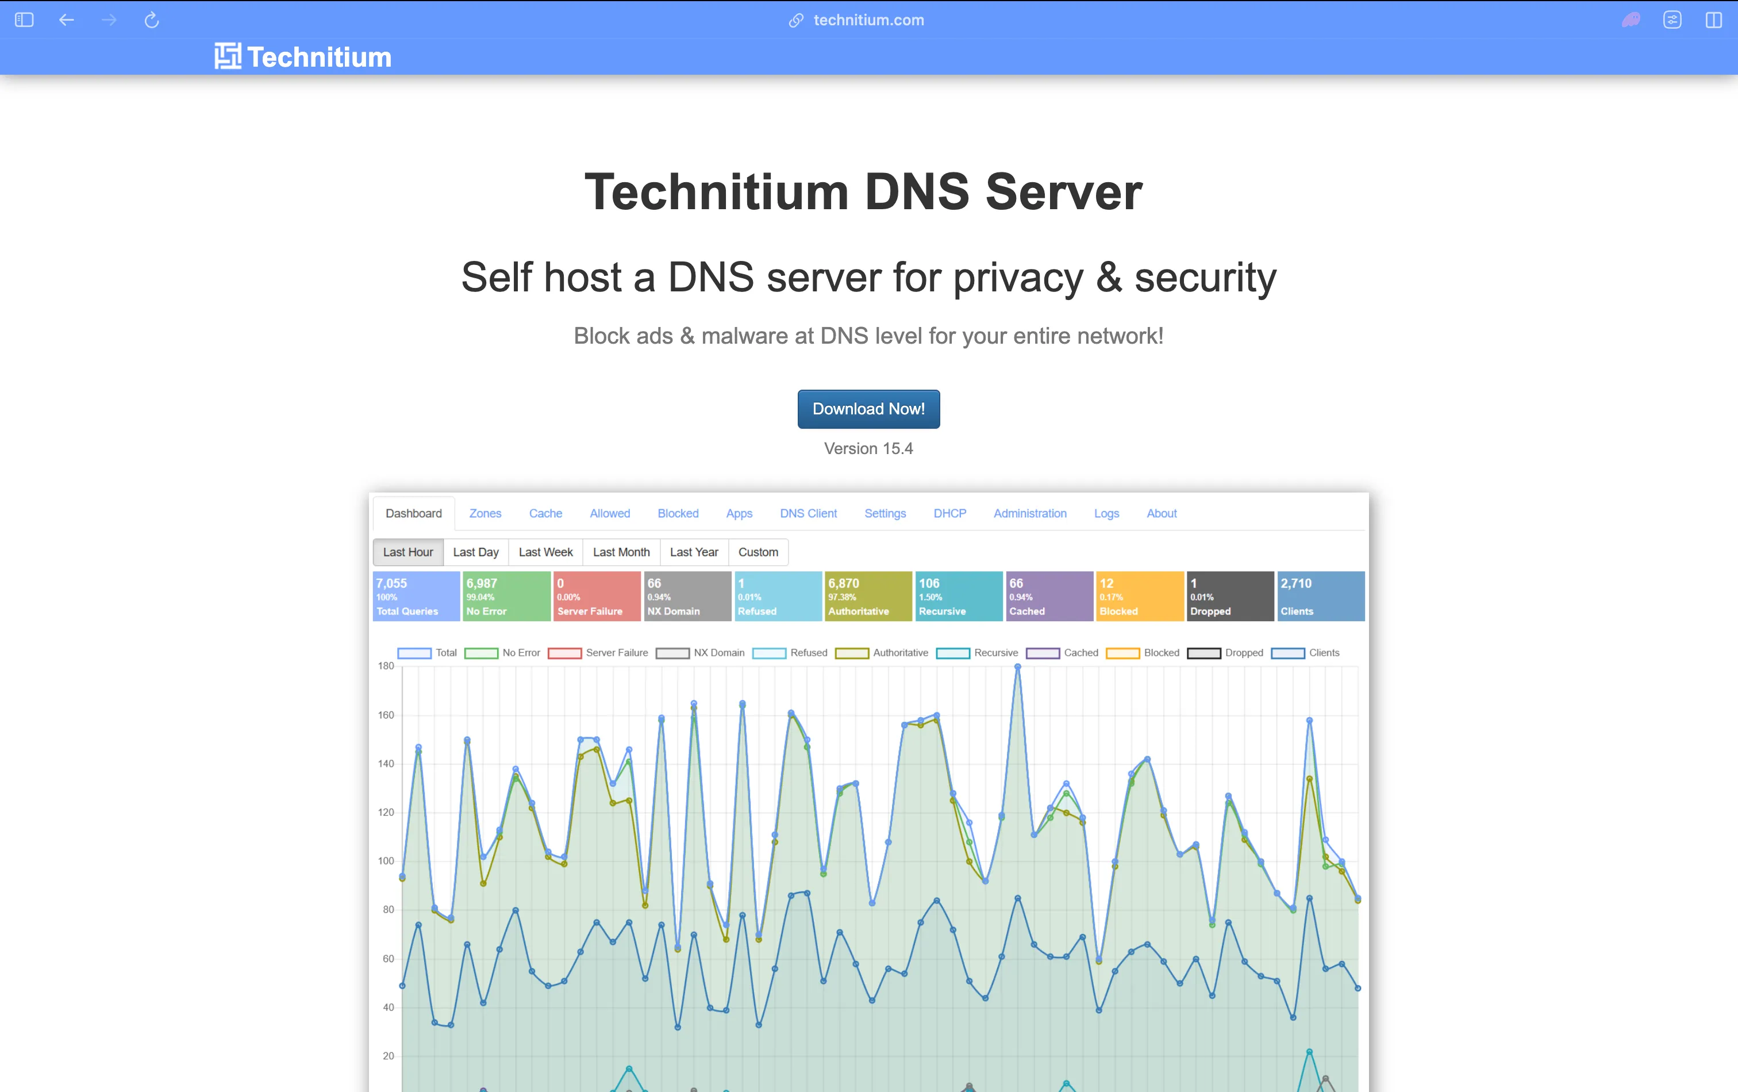This screenshot has height=1092, width=1738.
Task: Switch to the Cache tab
Action: (545, 513)
